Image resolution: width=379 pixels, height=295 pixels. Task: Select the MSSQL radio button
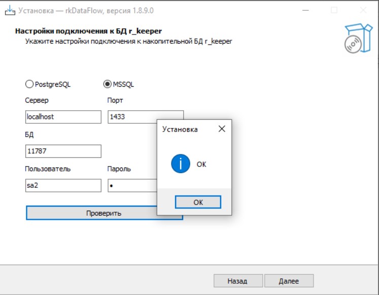(x=107, y=84)
